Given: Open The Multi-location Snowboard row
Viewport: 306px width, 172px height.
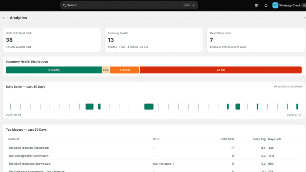Looking at the screenshot, I should [154, 148].
